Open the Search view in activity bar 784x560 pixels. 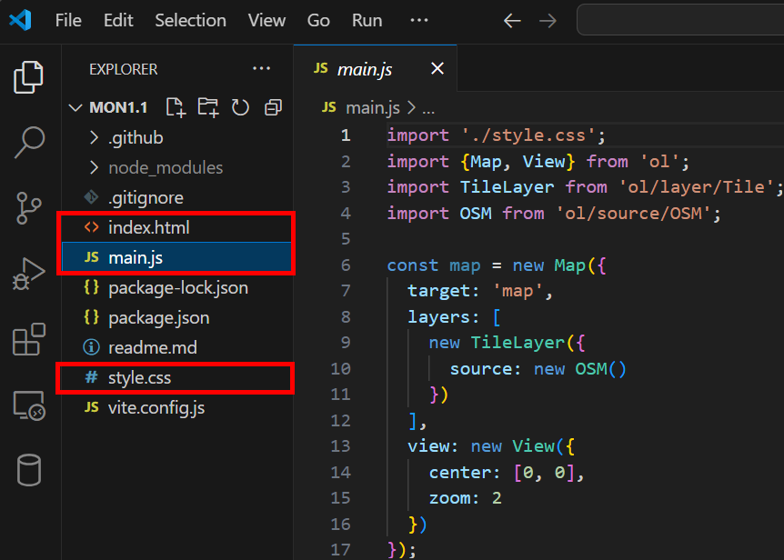tap(29, 142)
